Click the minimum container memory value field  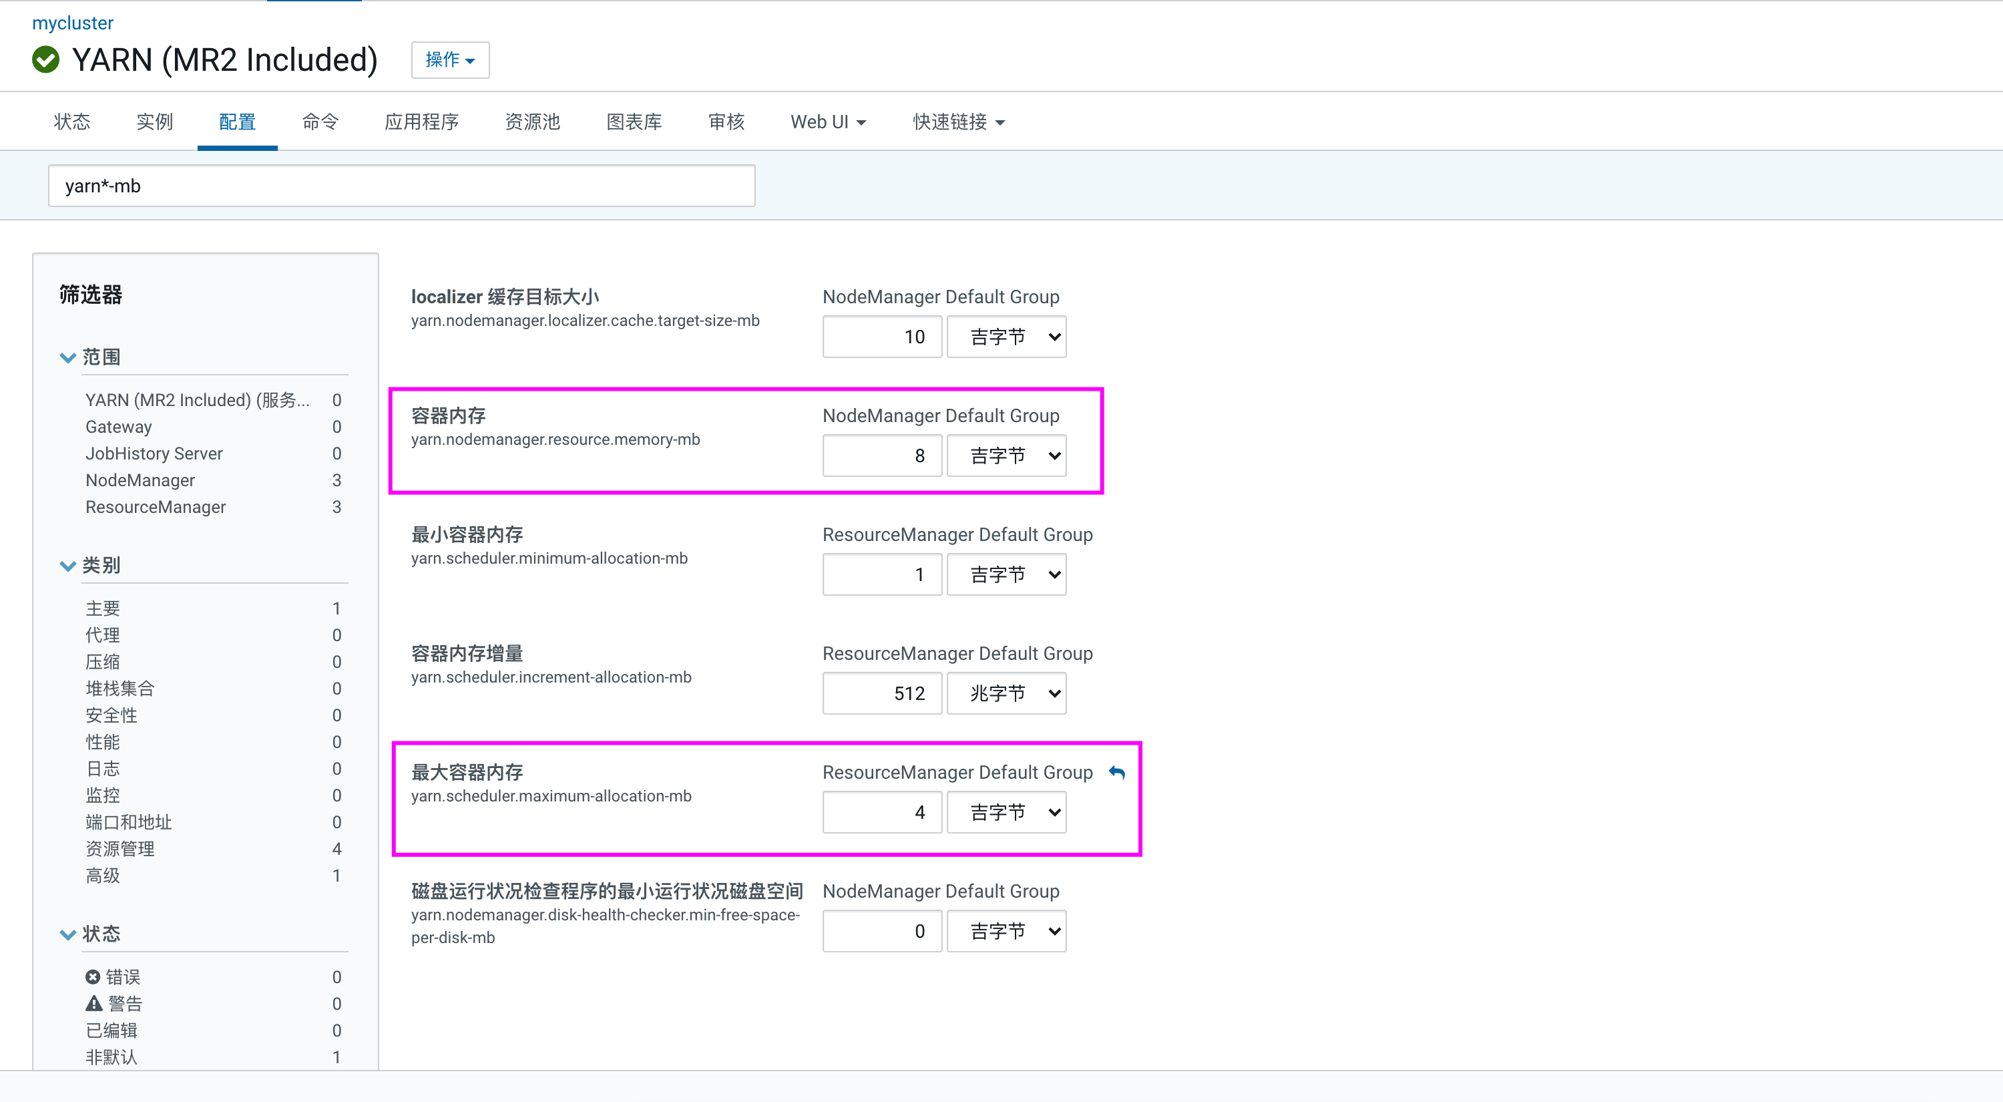pyautogui.click(x=882, y=575)
